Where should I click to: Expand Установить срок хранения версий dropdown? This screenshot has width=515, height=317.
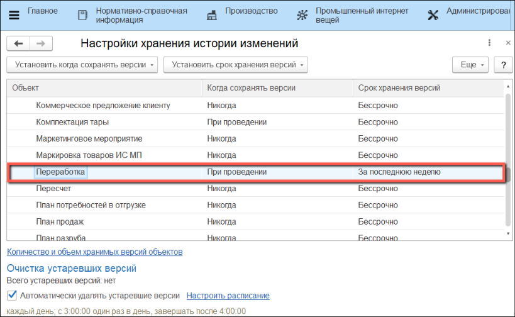(236, 65)
